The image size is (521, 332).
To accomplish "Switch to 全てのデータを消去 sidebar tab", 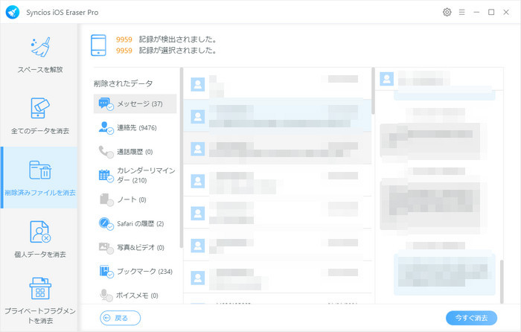I will 40,116.
